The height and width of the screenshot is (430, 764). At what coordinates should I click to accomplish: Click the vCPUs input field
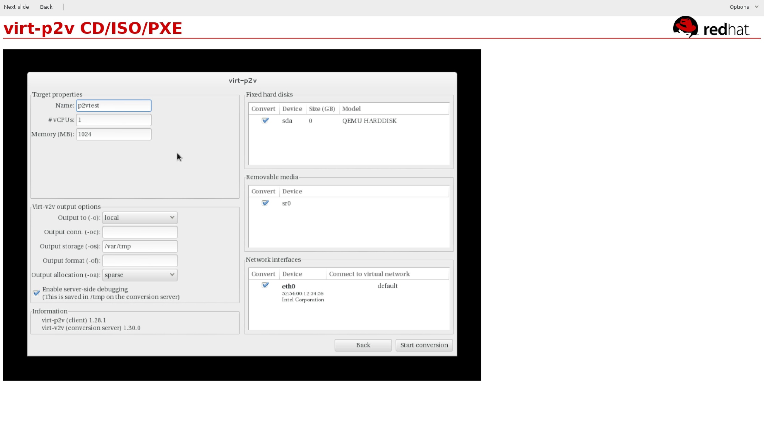[114, 120]
